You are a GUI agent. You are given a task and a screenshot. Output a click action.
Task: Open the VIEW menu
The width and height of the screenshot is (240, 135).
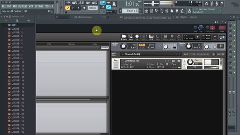pyautogui.click(x=31, y=6)
